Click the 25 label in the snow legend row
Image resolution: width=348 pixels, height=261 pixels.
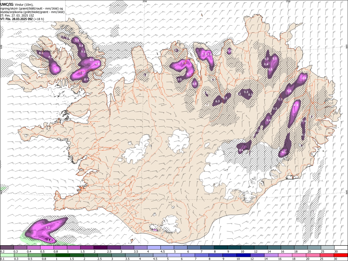322,251
